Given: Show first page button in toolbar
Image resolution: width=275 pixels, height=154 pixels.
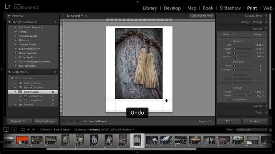Looking at the screenshot, I should (x=64, y=121).
